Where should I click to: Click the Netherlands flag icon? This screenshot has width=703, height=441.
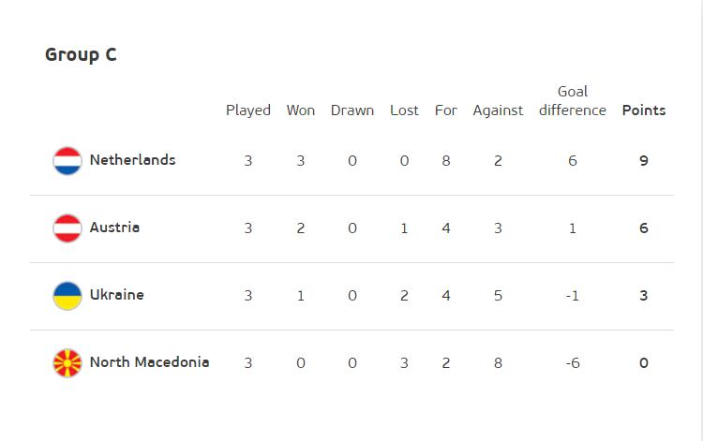coord(67,161)
